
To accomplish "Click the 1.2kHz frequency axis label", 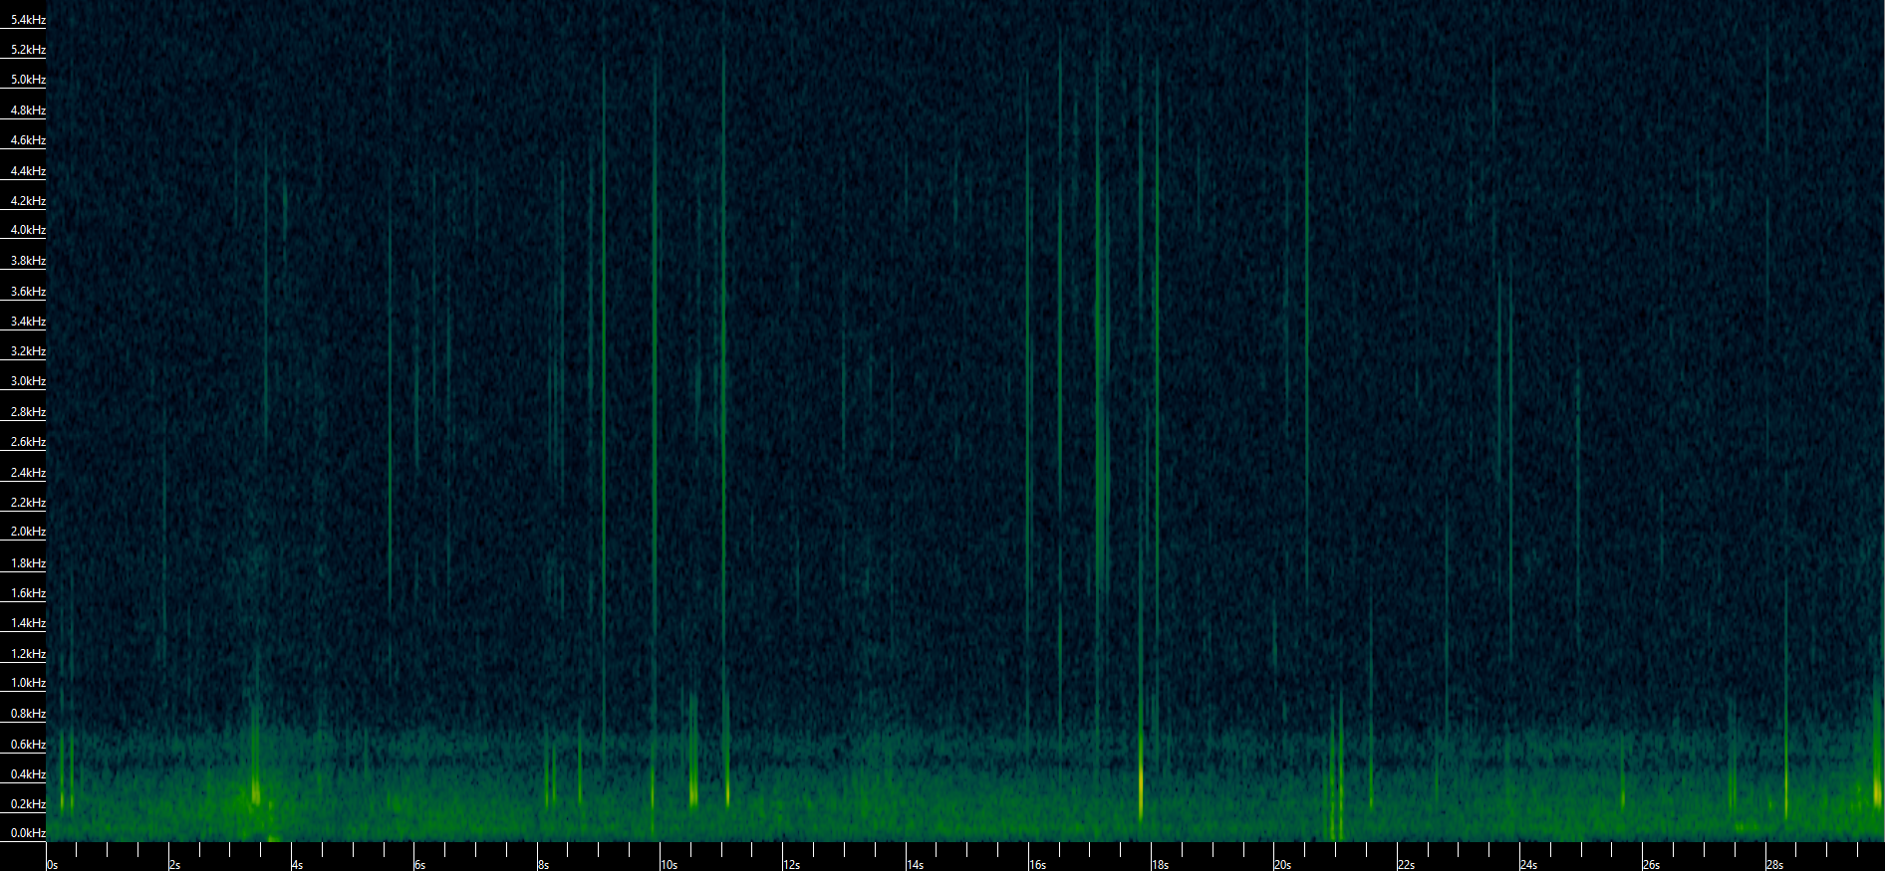I will click(28, 654).
